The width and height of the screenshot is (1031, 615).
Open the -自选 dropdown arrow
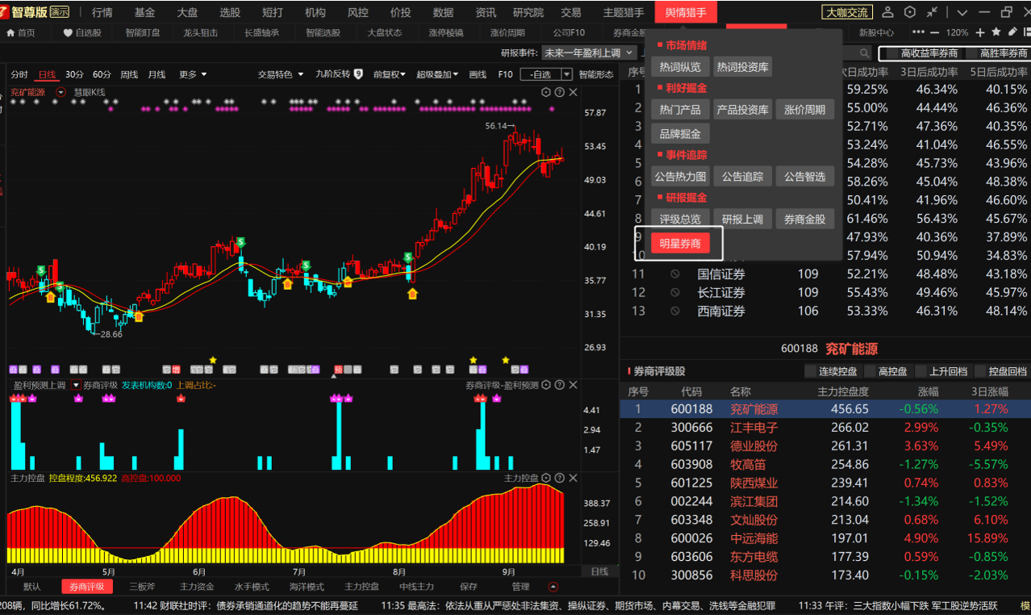566,74
